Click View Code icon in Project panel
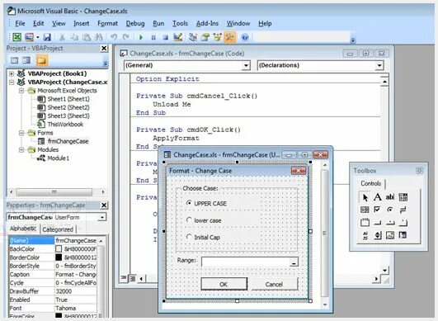The height and width of the screenshot is (321, 438). tap(14, 60)
